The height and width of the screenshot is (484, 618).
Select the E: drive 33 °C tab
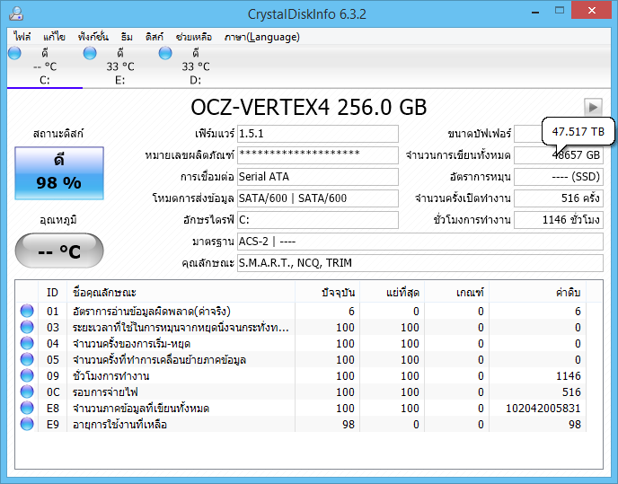point(120,66)
